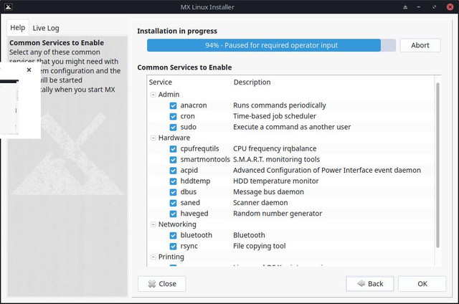Viewport: 459px width, 304px height.
Task: Click the keep-above arrow icon in title bar
Action: (x=405, y=7)
